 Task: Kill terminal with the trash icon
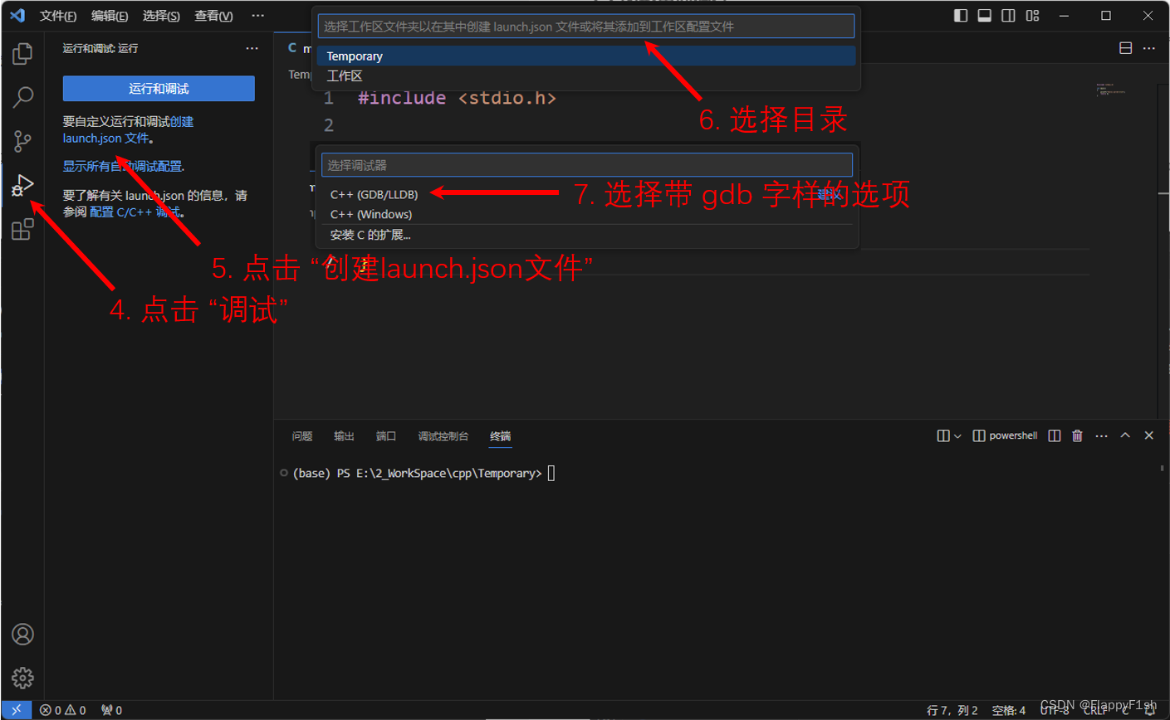1078,435
